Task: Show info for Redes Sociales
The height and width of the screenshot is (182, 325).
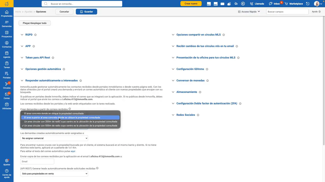Action: pos(198,115)
